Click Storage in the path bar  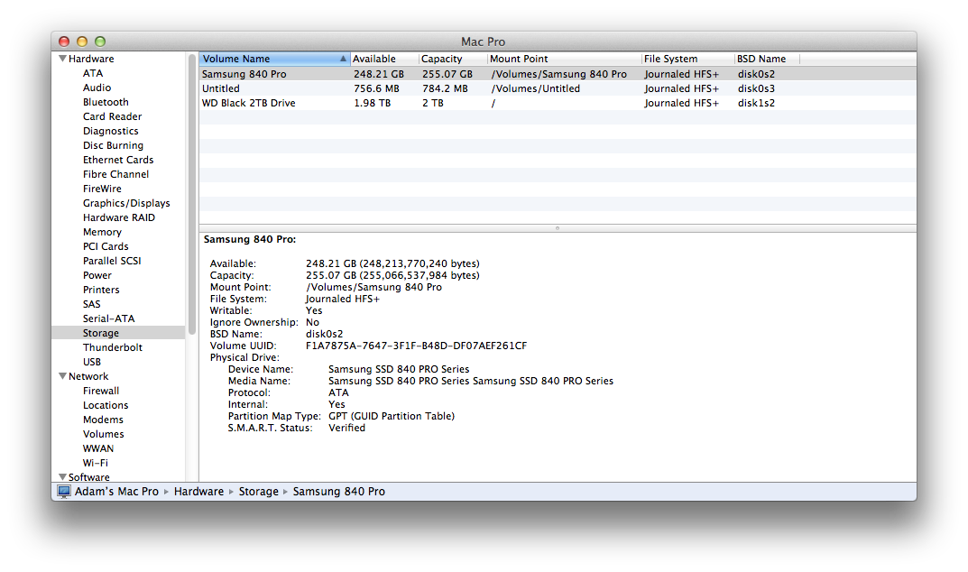tap(259, 492)
